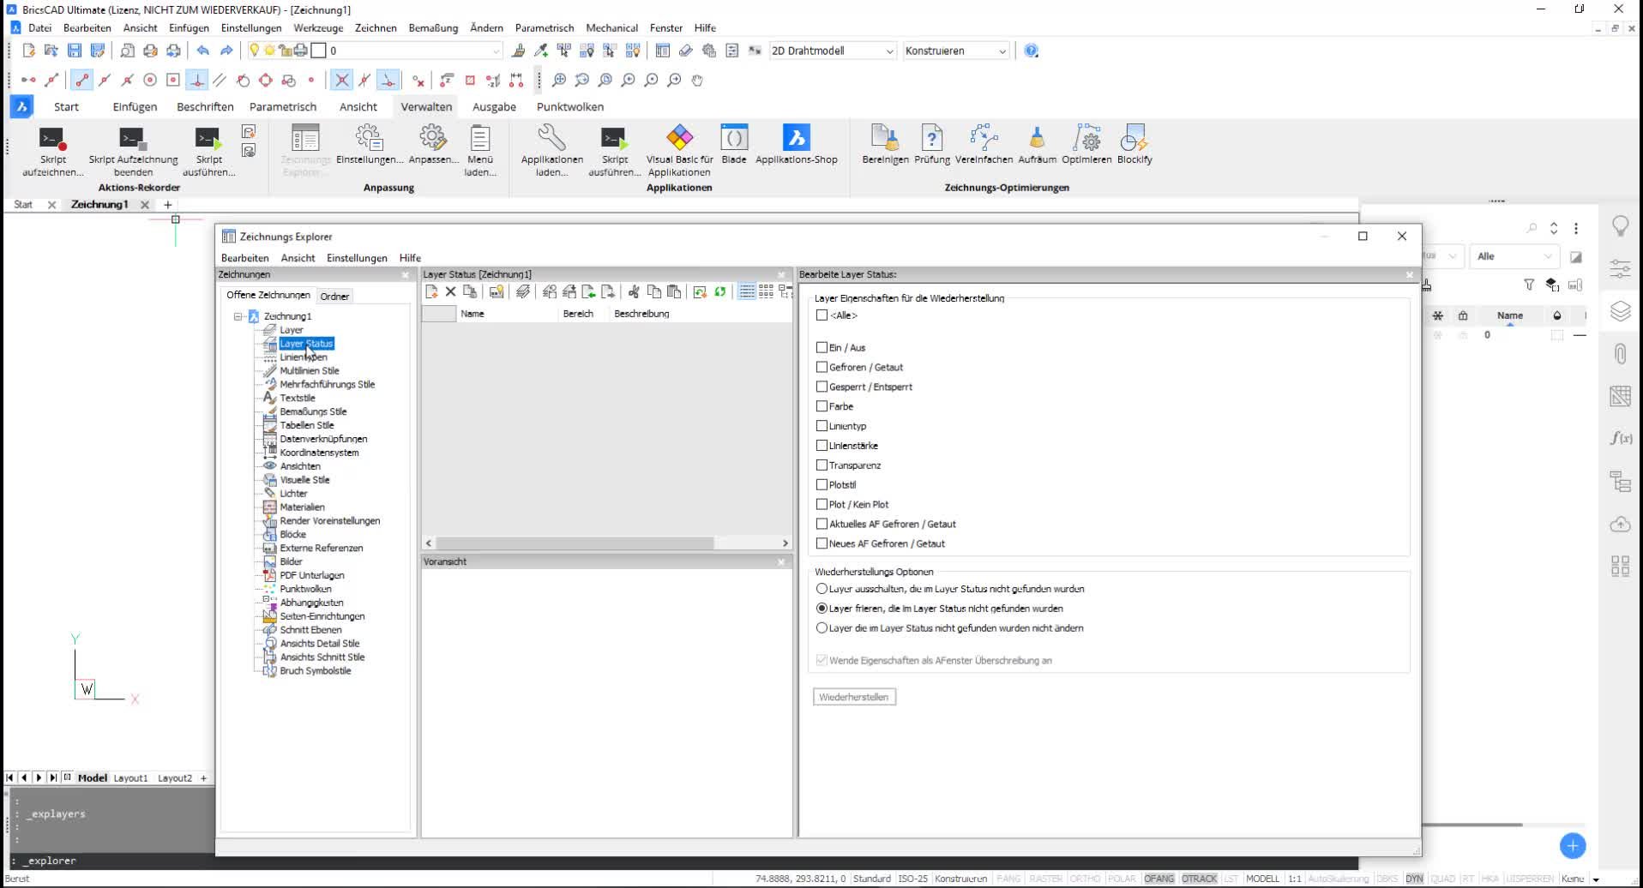1643x888 pixels.
Task: Toggle OFANG in status bar
Action: [x=1159, y=879]
